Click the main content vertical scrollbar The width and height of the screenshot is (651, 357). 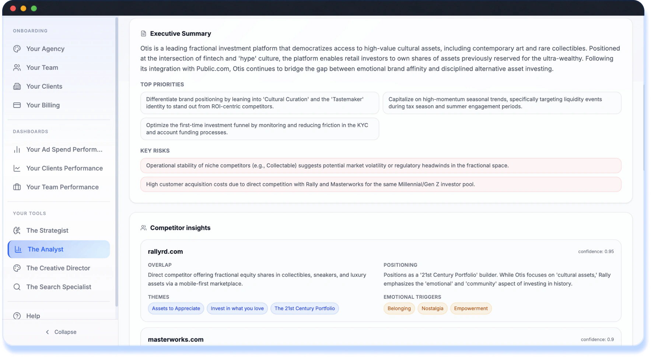pyautogui.click(x=643, y=127)
